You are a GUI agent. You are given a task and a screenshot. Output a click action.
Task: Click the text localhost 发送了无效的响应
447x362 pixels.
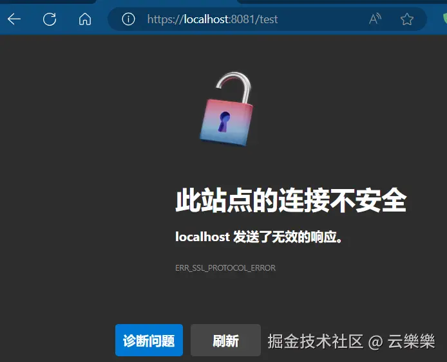pyautogui.click(x=258, y=237)
